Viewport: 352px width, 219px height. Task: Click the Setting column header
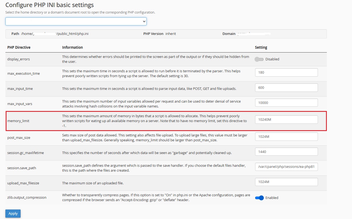tap(261, 47)
